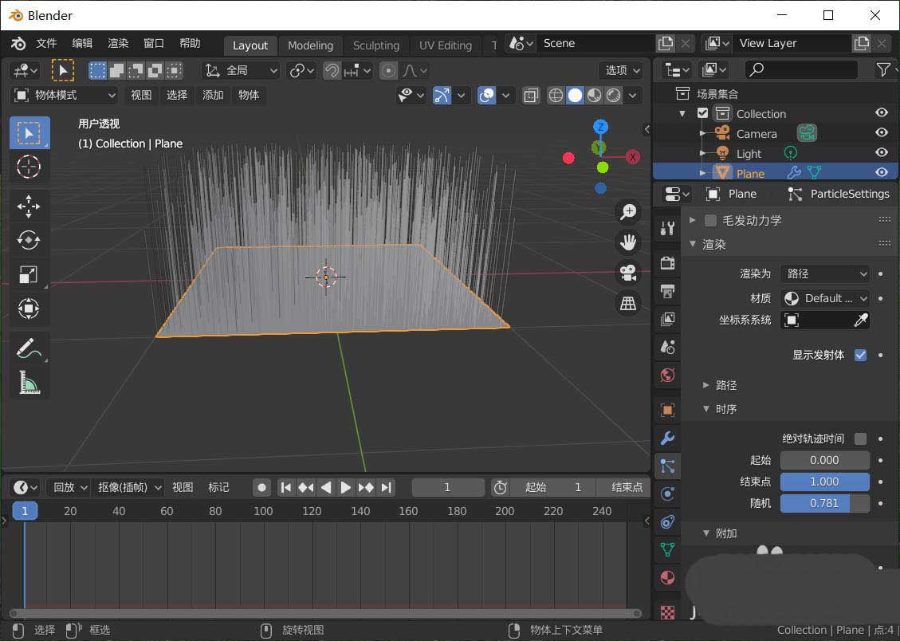Select the Move tool in toolbar
900x641 pixels.
29,206
